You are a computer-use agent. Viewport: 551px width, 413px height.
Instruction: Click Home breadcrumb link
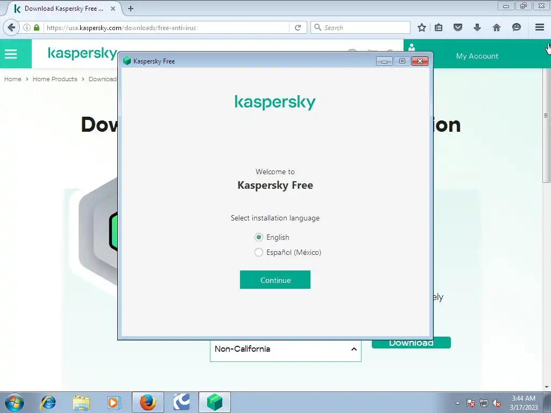tap(13, 79)
